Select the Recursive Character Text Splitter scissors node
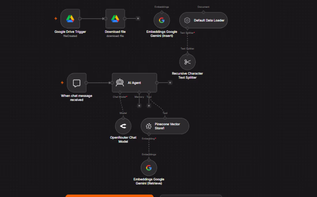Image resolution: width=317 pixels, height=197 pixels. 187,62
